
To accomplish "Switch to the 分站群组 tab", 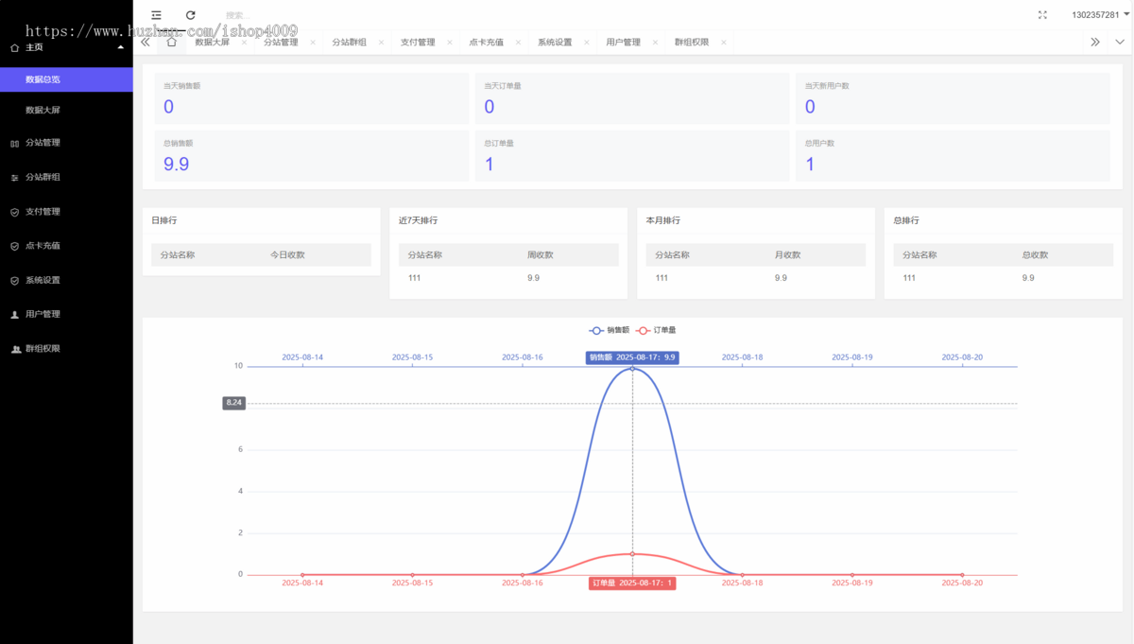I will tap(349, 43).
